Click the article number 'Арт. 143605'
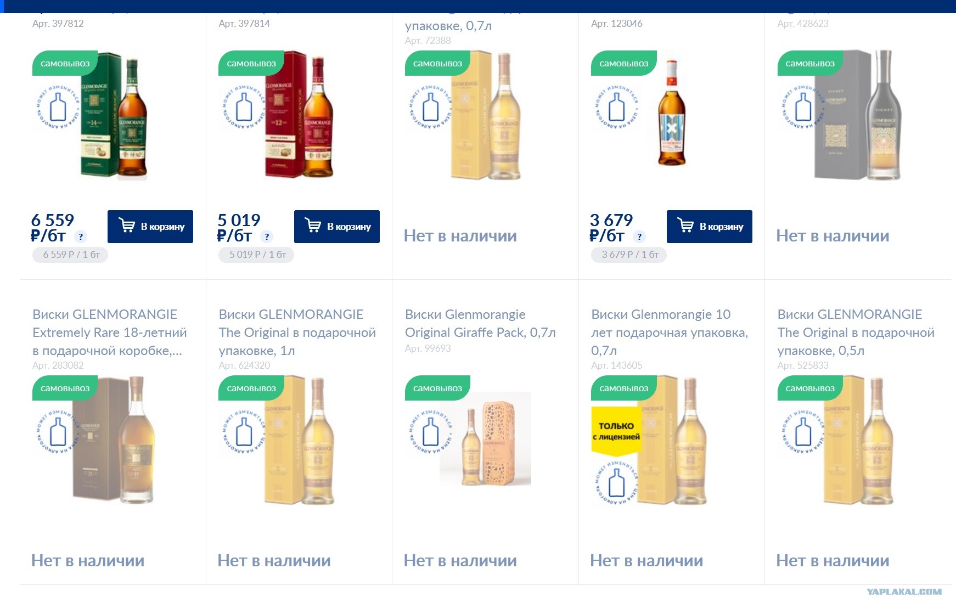 click(617, 365)
